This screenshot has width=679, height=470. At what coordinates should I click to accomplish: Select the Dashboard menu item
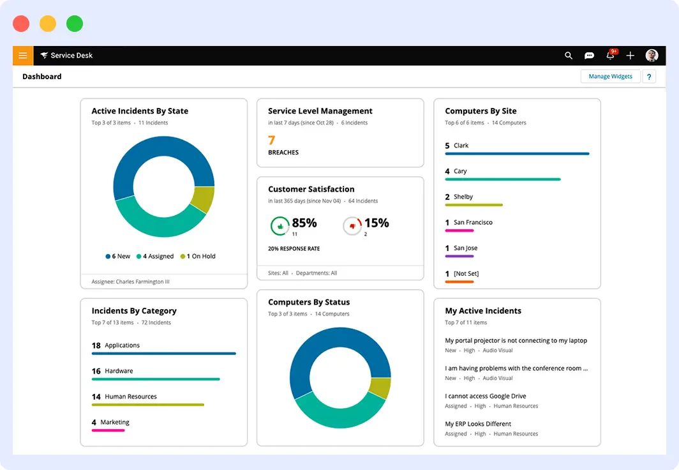tap(41, 76)
